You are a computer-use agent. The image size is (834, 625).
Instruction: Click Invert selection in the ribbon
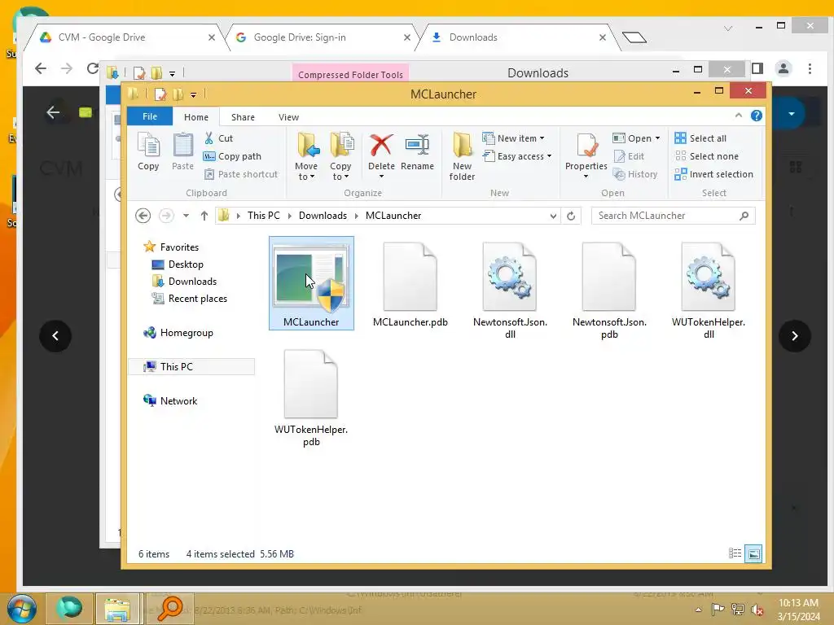point(713,174)
